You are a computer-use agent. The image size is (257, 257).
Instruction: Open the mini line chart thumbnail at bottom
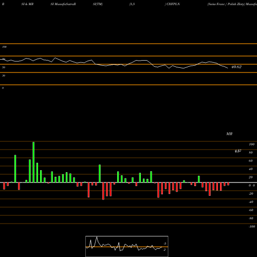click(x=127, y=246)
